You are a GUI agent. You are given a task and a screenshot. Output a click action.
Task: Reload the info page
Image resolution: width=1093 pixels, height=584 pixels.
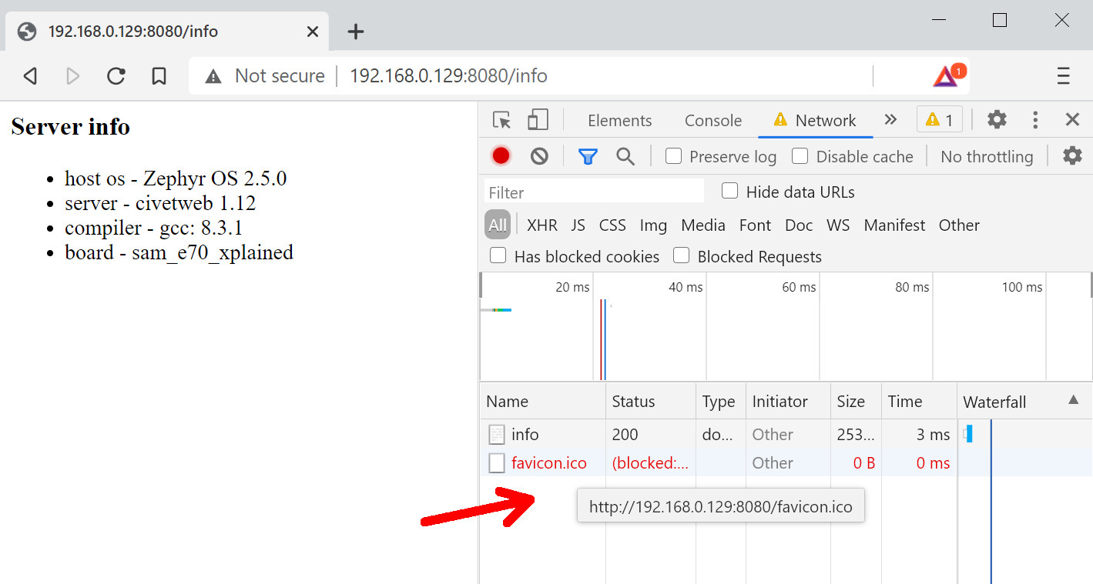pyautogui.click(x=116, y=75)
